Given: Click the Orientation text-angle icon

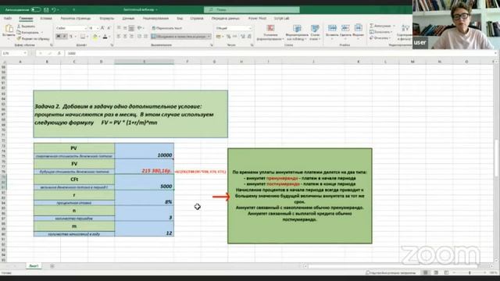Looking at the screenshot, I should coord(140,28).
